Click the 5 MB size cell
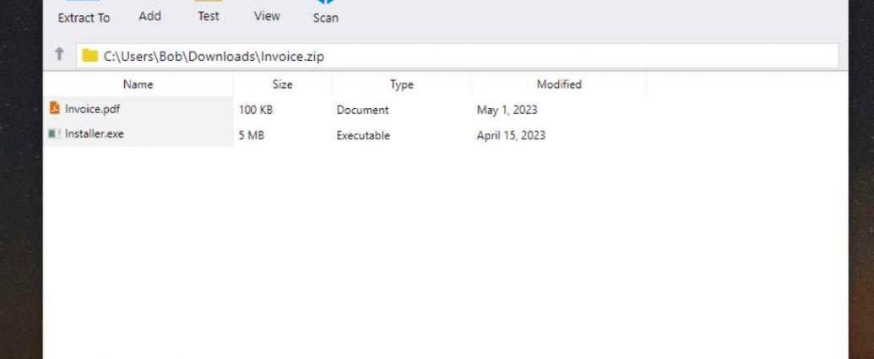Screen dimensions: 874x359 [252, 135]
